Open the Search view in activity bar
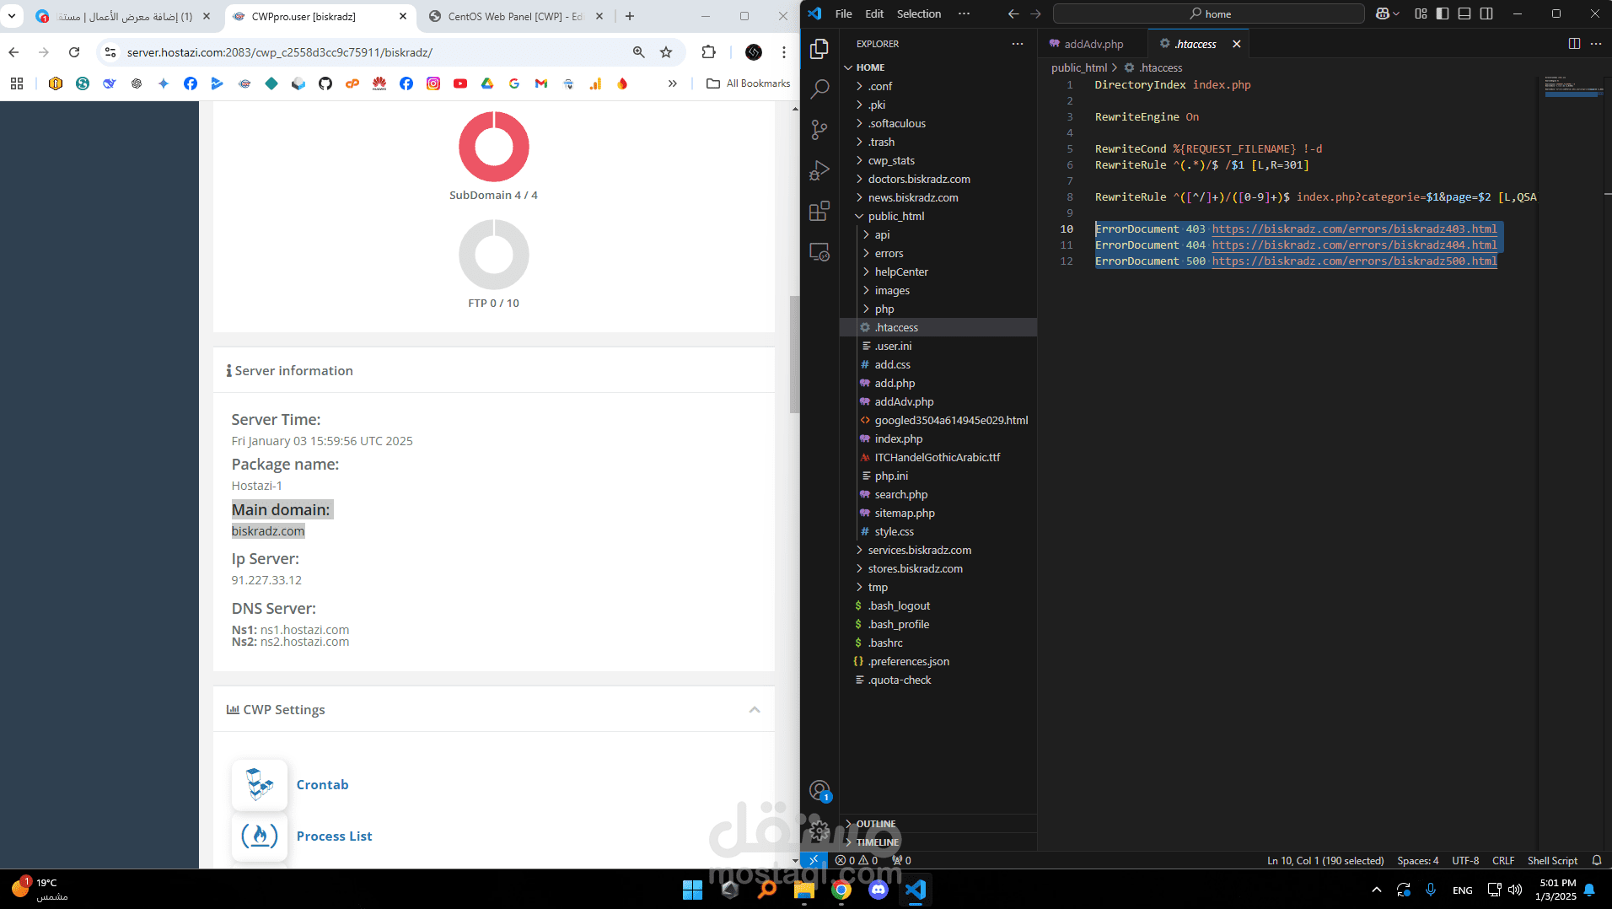 click(x=819, y=89)
